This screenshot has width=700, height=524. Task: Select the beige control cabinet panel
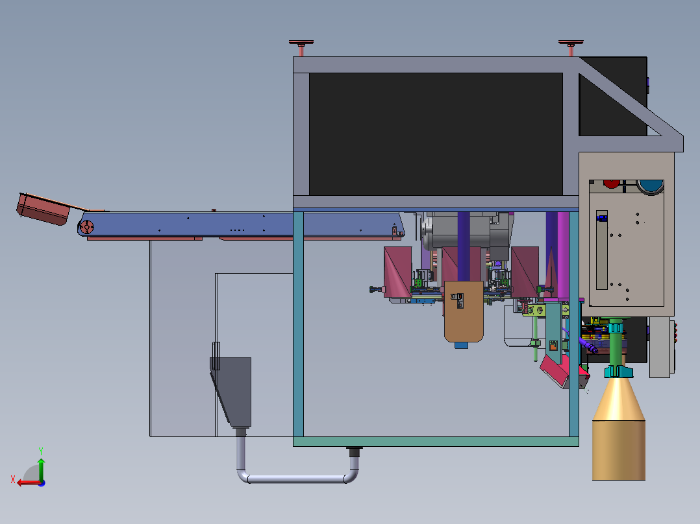click(x=627, y=234)
